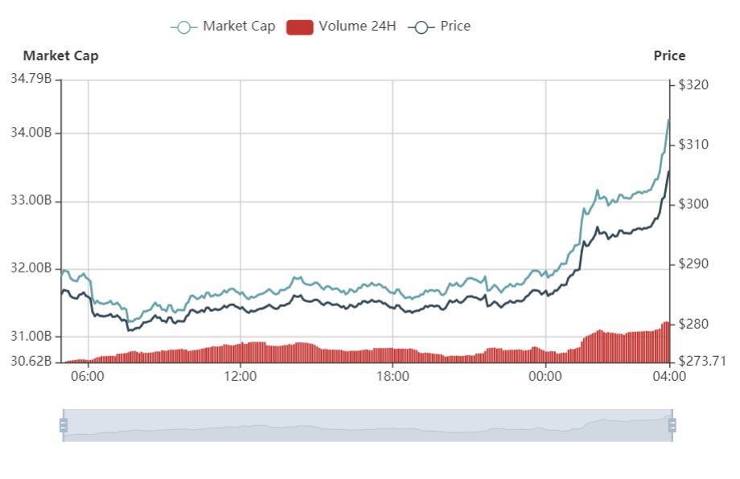Toggle Price series via legend text
Image resolution: width=740 pixels, height=479 pixels.
(455, 26)
